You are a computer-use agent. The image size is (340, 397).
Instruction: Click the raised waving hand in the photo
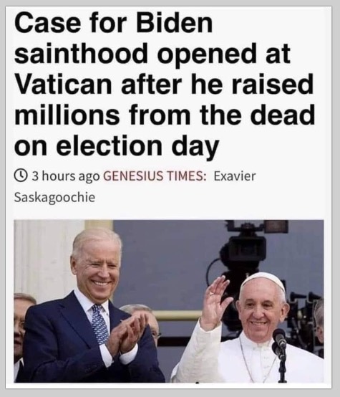point(216,302)
